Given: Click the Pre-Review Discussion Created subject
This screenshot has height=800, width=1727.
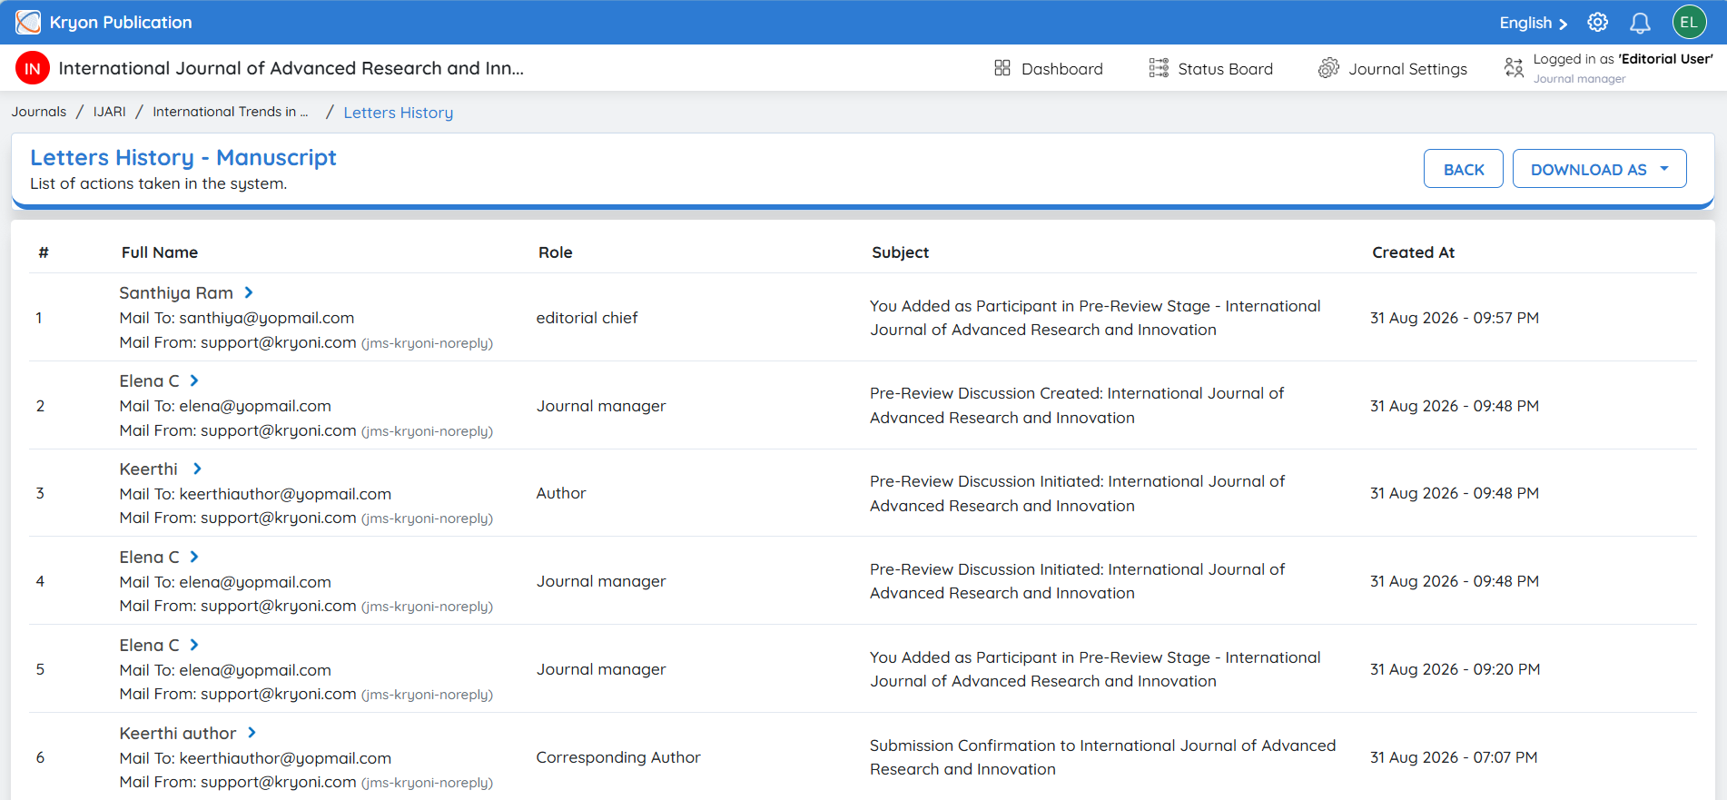Looking at the screenshot, I should (1077, 405).
